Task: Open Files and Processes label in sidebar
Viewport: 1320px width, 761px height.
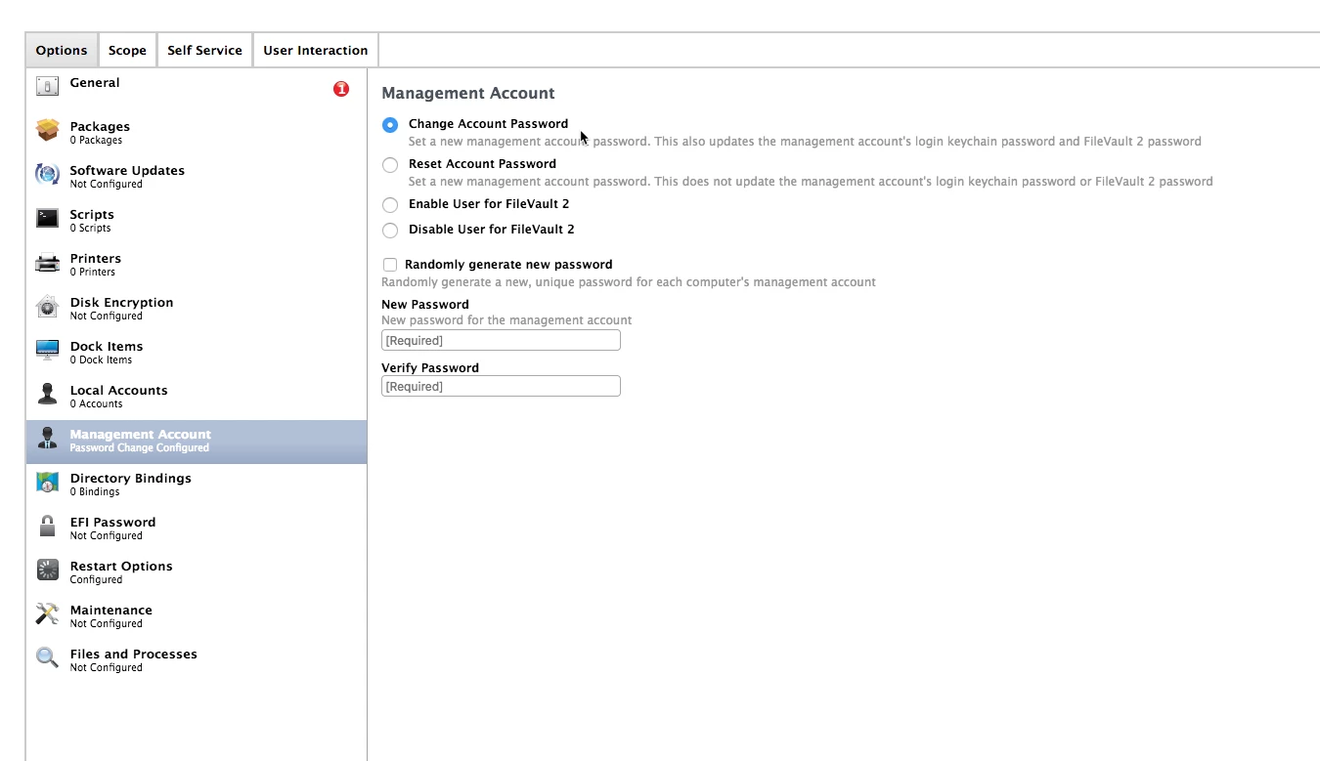Action: tap(134, 654)
